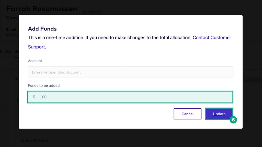Viewport: 262px width, 147px height.
Task: Click the Cancel button
Action: [187, 114]
